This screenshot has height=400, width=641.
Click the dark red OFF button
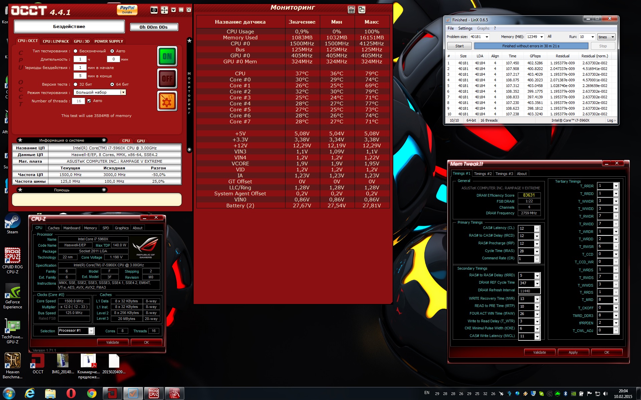pos(167,79)
